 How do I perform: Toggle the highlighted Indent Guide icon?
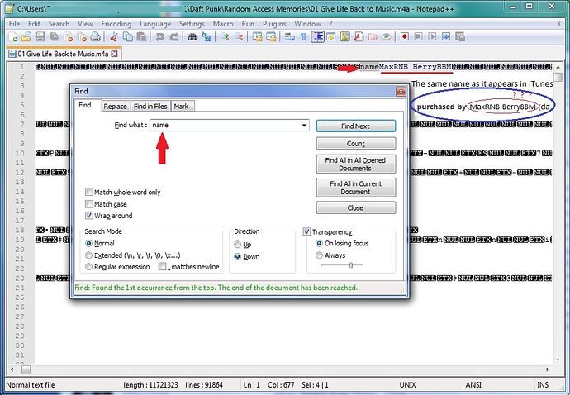pos(317,36)
